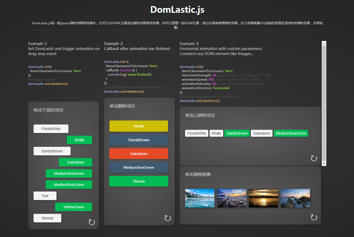Click the green Khaki item in drag list

pos(79,140)
